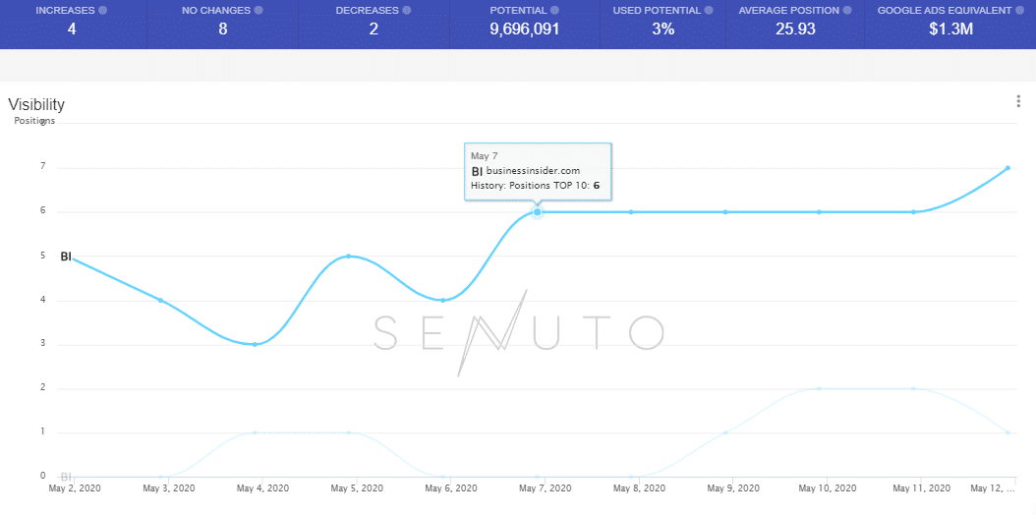Image resolution: width=1036 pixels, height=515 pixels.
Task: Click the May 10 point on faded lower line
Action: [819, 388]
